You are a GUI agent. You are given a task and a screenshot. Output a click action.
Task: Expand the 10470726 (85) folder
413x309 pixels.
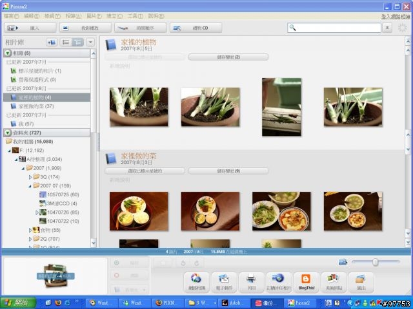pyautogui.click(x=37, y=212)
